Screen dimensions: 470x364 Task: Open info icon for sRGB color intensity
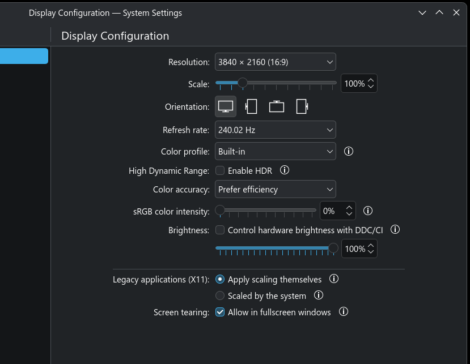pos(368,211)
